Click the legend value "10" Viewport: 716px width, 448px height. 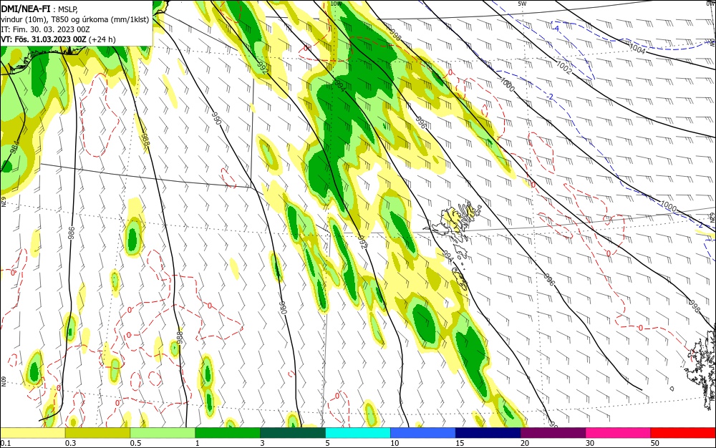(x=395, y=443)
